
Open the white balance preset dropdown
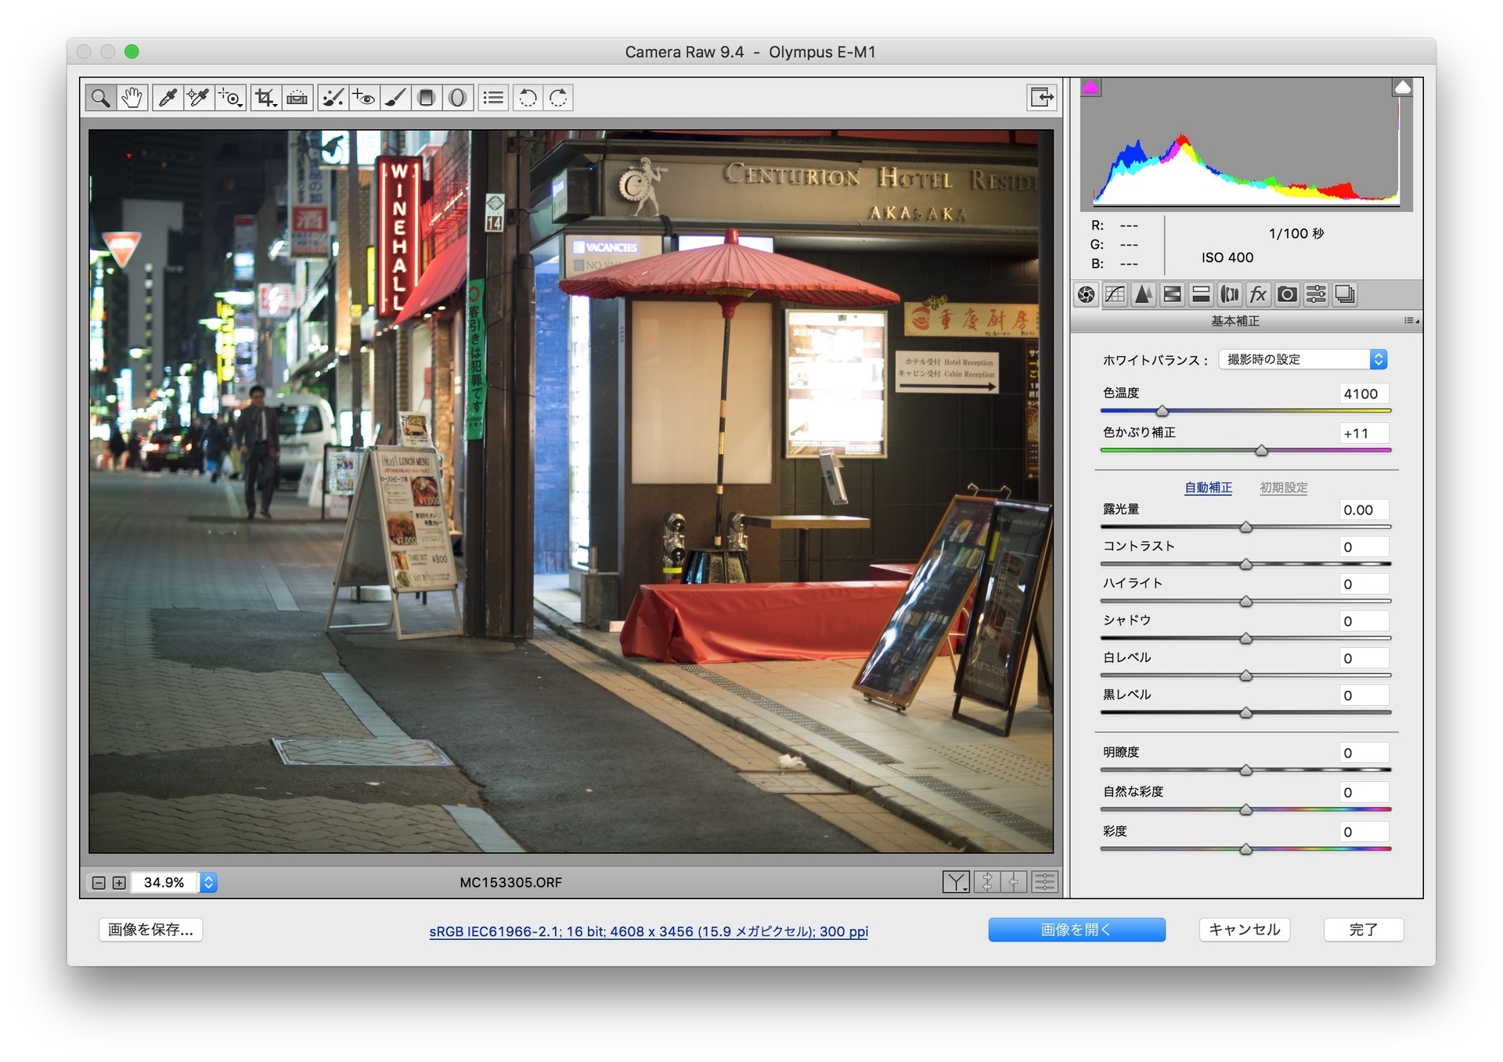[1303, 359]
